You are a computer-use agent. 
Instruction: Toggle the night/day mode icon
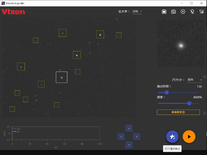tap(202, 12)
